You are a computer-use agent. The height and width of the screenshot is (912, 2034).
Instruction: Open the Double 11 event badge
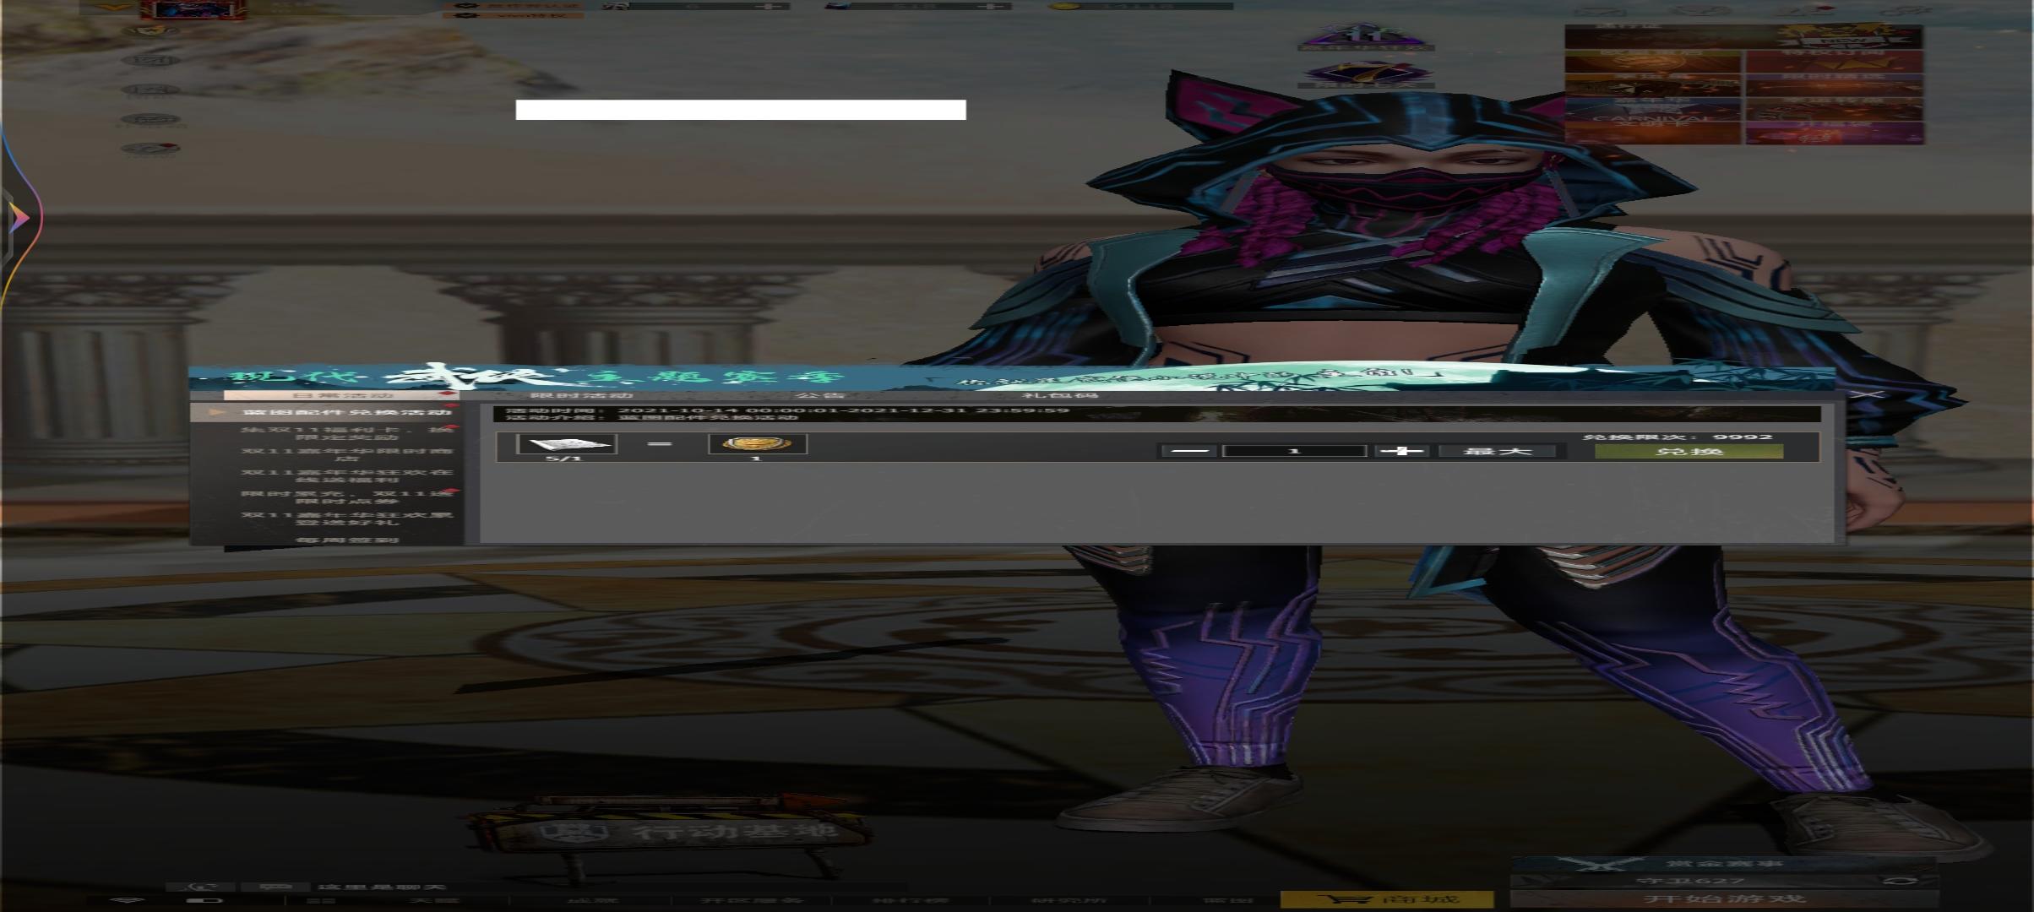click(1365, 38)
